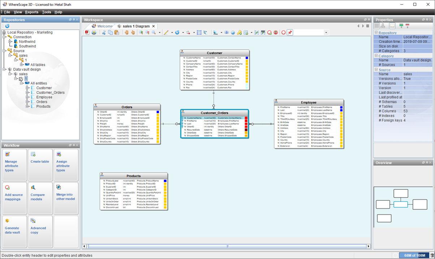Click blue color swatch on Customer ContactName row
The width and height of the screenshot is (435, 259).
(247, 58)
